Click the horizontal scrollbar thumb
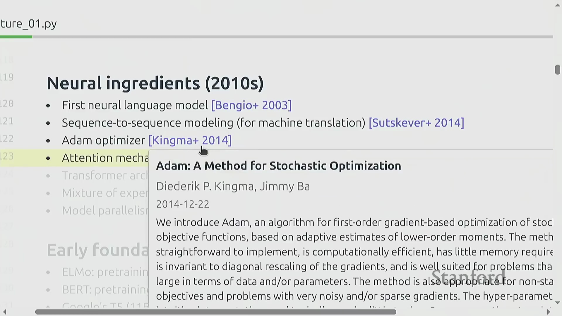 click(x=215, y=312)
